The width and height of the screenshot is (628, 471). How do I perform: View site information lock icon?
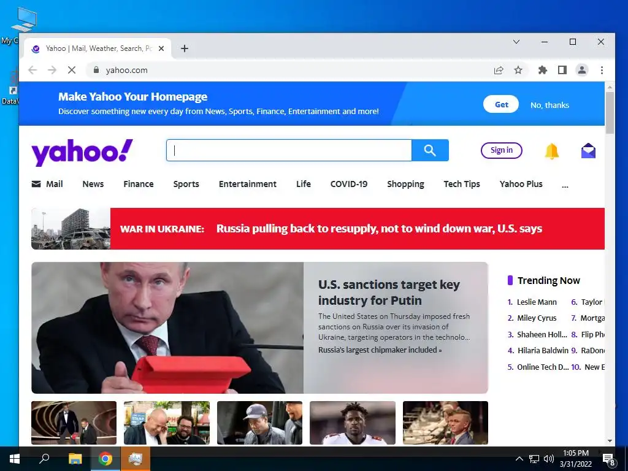point(96,70)
